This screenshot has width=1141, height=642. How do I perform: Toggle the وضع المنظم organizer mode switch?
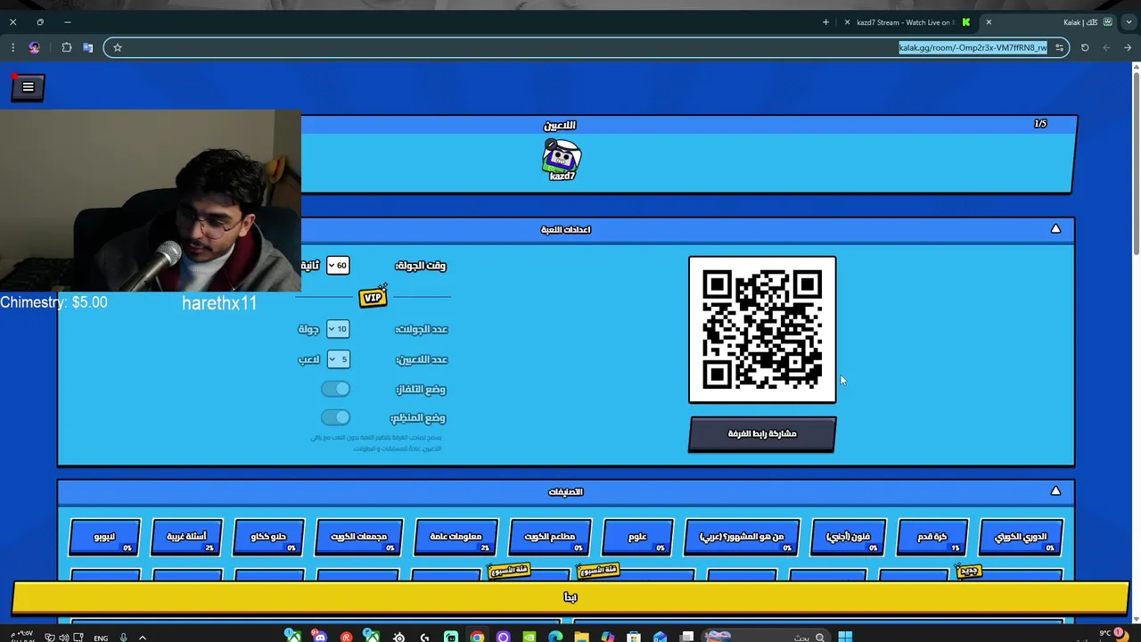click(x=336, y=417)
